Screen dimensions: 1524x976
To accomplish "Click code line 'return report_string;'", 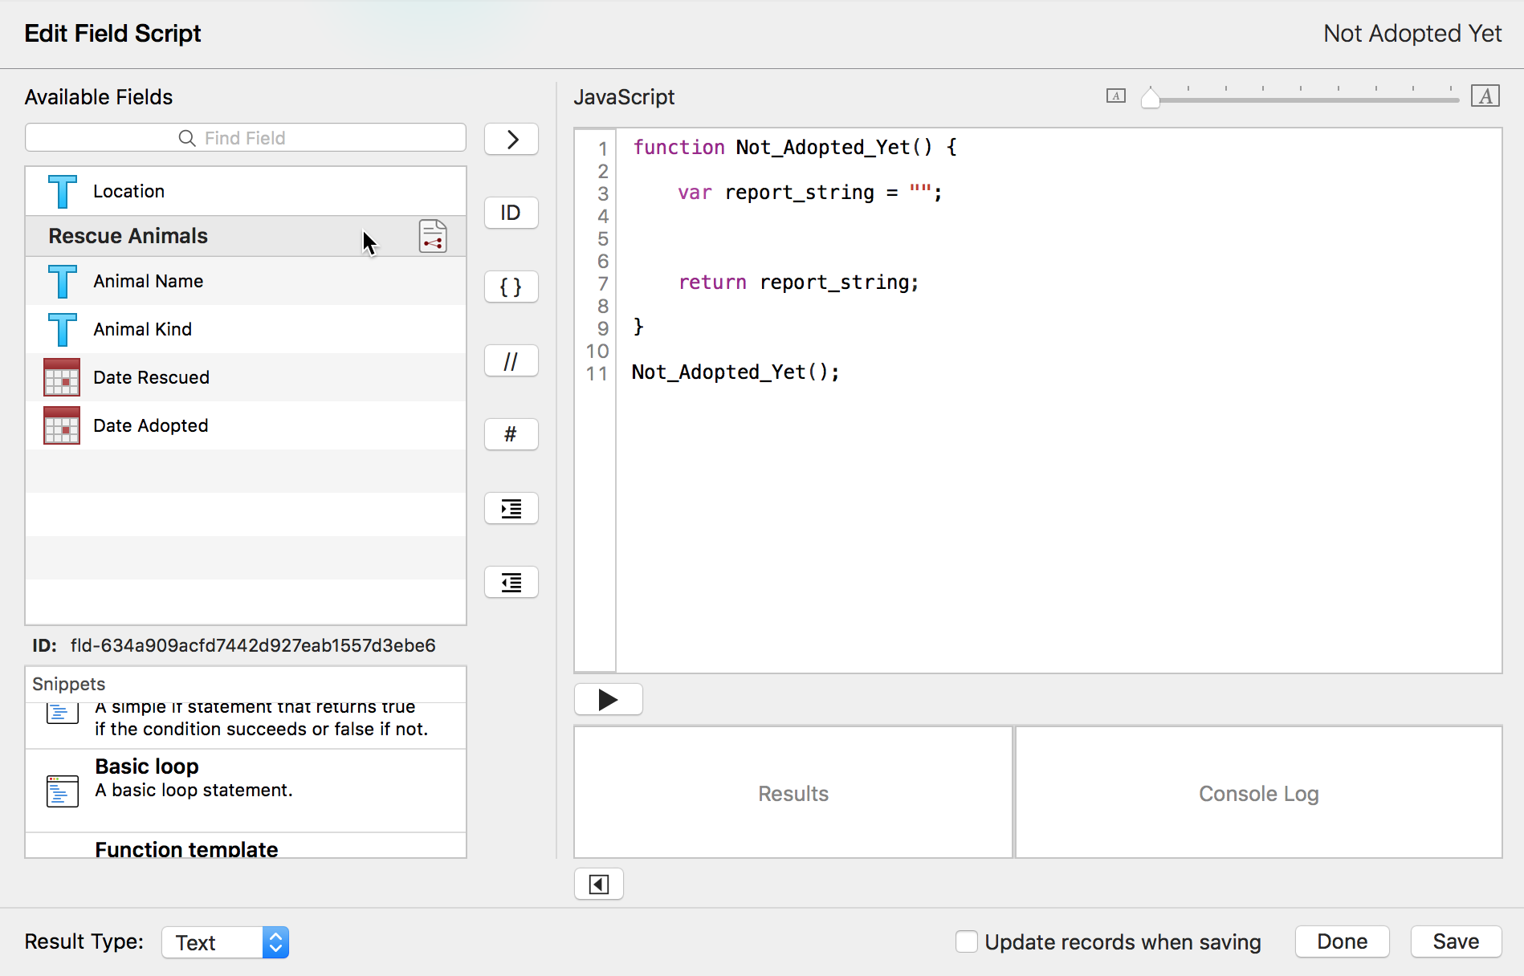I will tap(798, 283).
